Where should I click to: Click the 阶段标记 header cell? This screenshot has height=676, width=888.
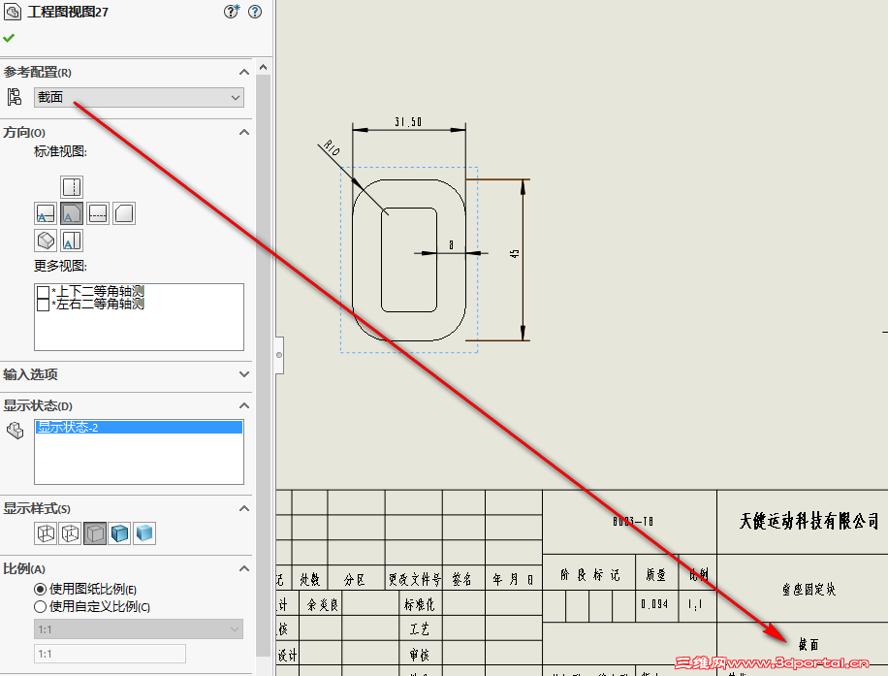[x=589, y=575]
